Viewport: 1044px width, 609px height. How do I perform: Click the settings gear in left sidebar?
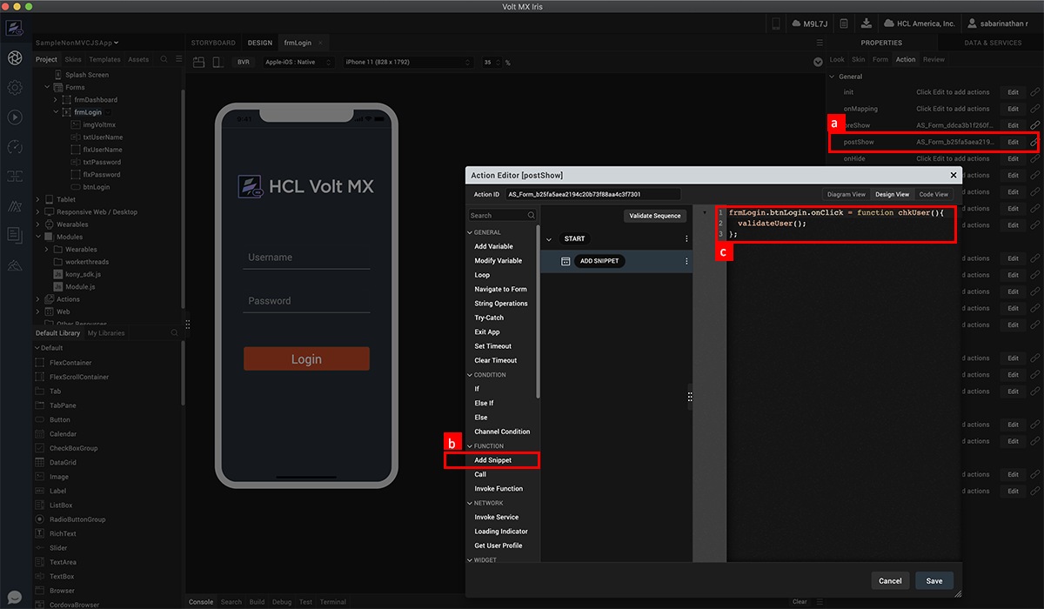tap(15, 87)
